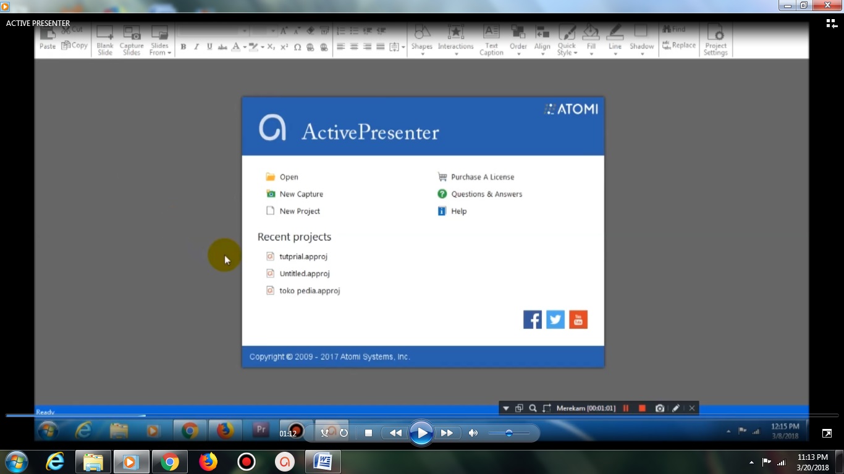
Task: Insert a Blank Slide
Action: coord(105,41)
